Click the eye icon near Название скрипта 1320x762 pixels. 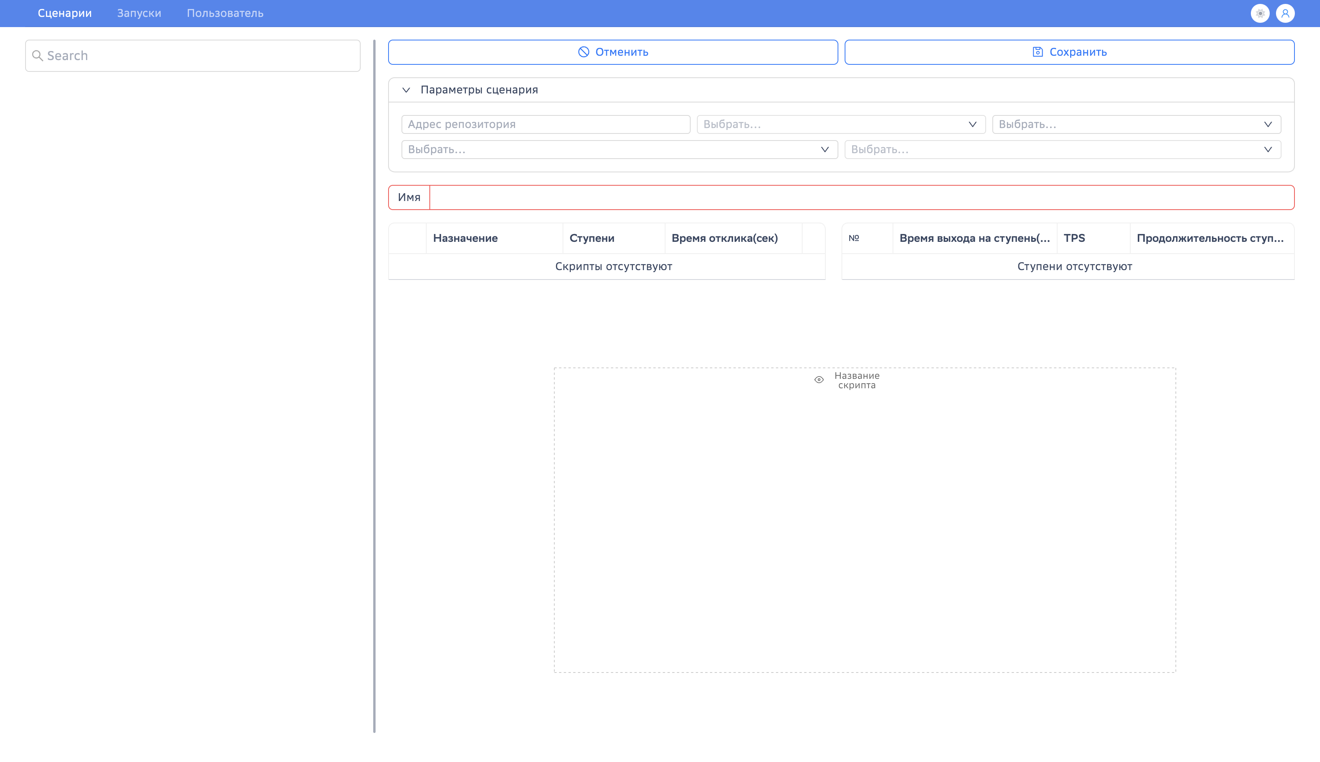click(x=819, y=380)
